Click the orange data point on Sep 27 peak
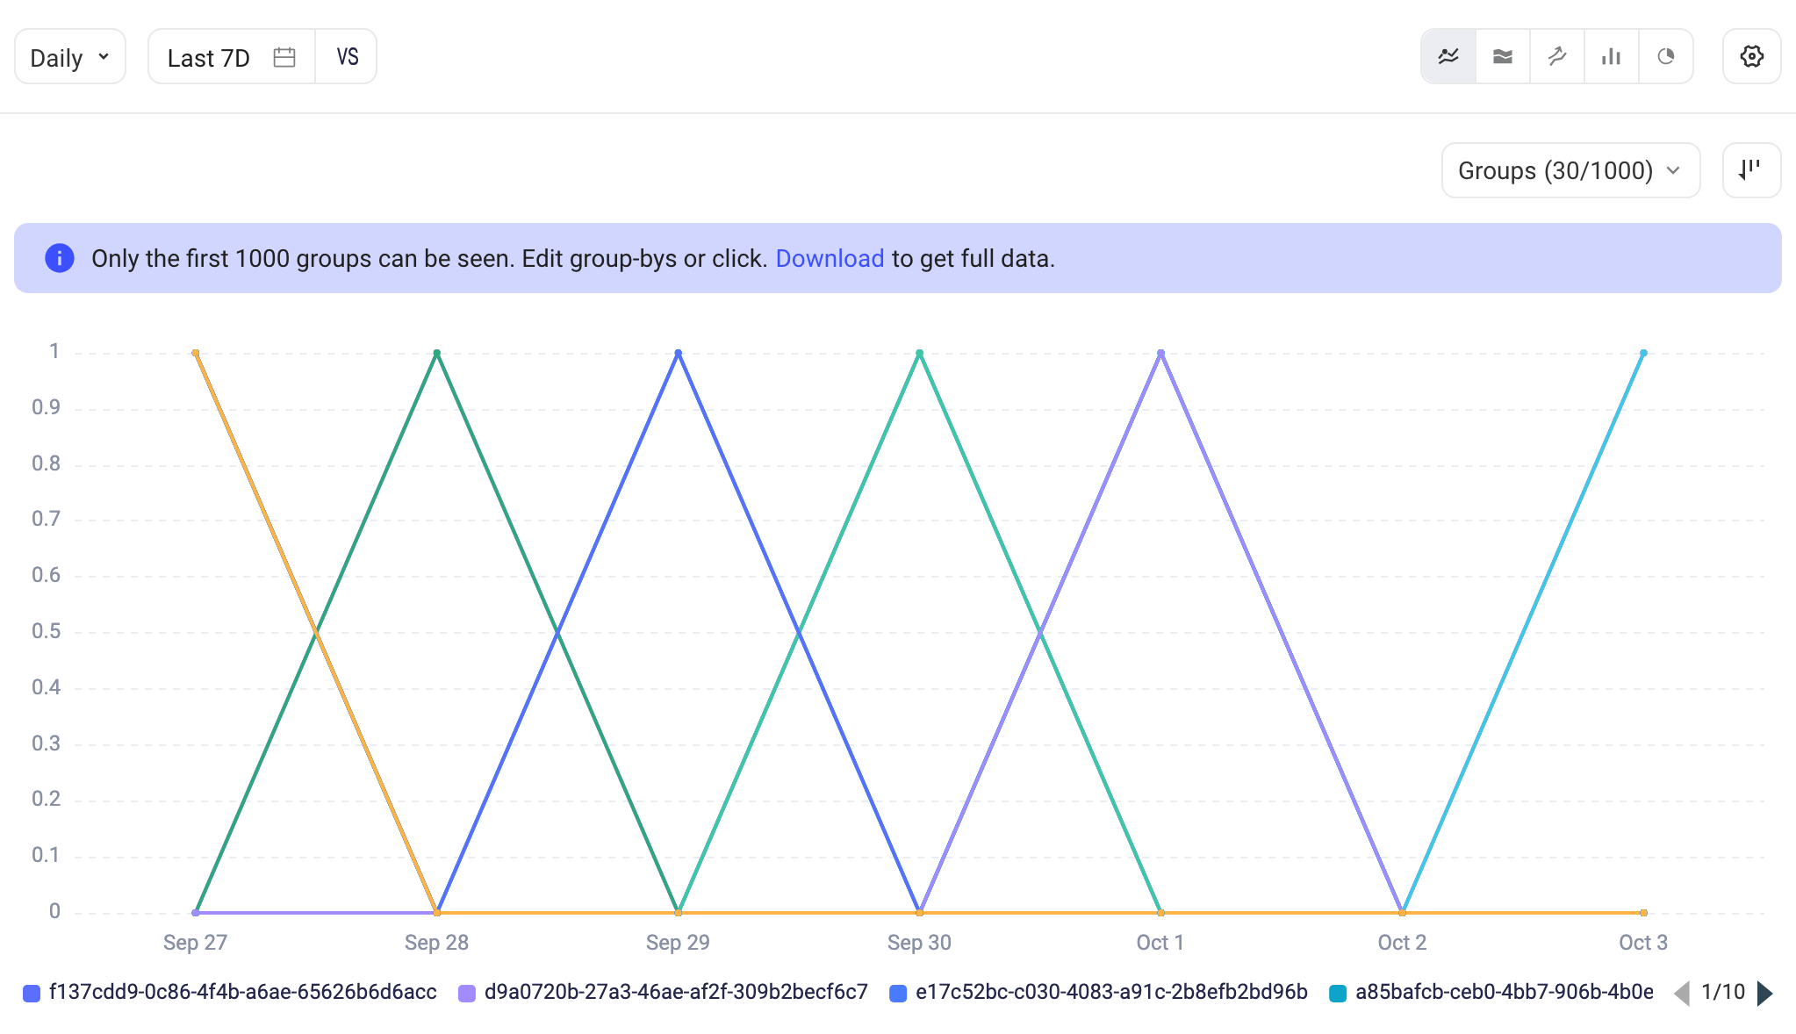Viewport: 1796px width, 1034px height. [x=195, y=353]
